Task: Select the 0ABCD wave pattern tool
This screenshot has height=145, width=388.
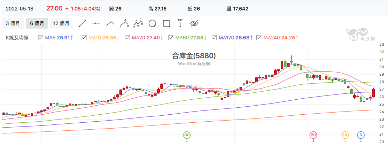Action: click(138, 23)
